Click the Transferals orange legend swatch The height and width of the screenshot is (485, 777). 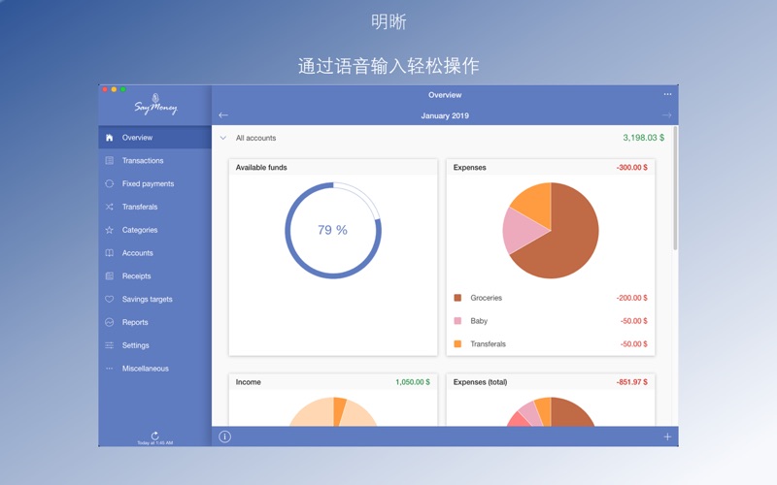click(457, 344)
